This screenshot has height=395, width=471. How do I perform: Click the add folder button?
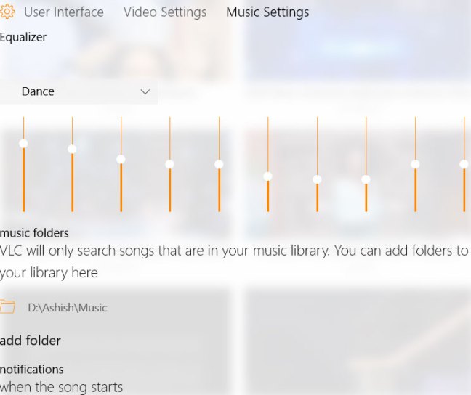point(31,341)
